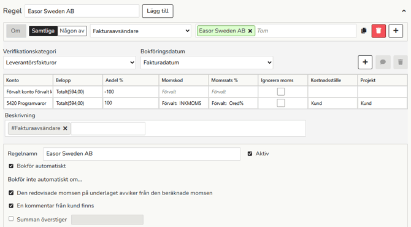The image size is (411, 227).
Task: Open the Bokföringsdatum dropdown
Action: 207,63
